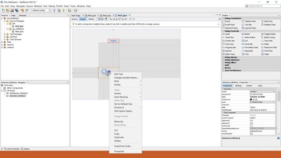Choose the Radio Button palette component
The image size is (281, 158).
click(x=249, y=37)
